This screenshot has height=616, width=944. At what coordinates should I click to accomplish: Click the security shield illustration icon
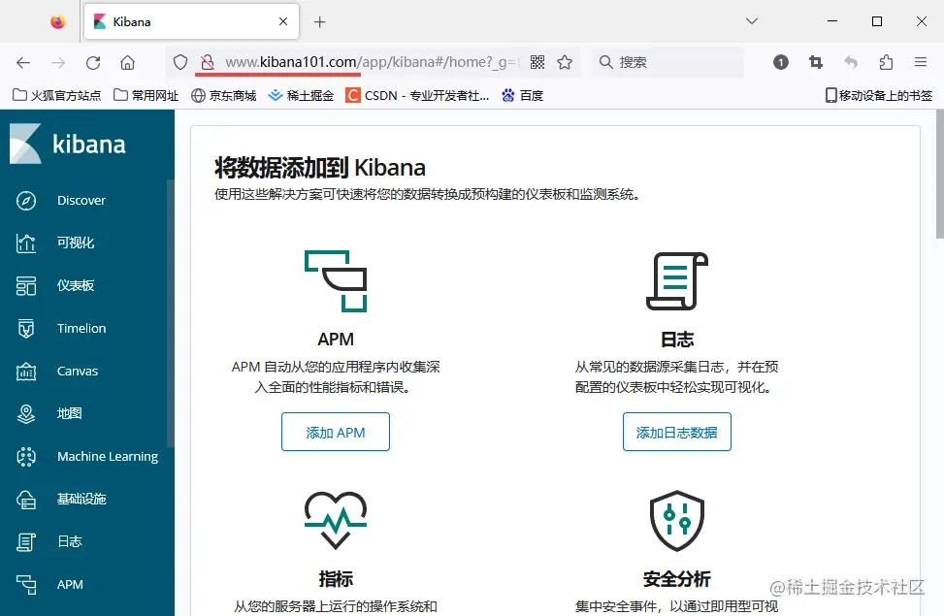tap(676, 520)
